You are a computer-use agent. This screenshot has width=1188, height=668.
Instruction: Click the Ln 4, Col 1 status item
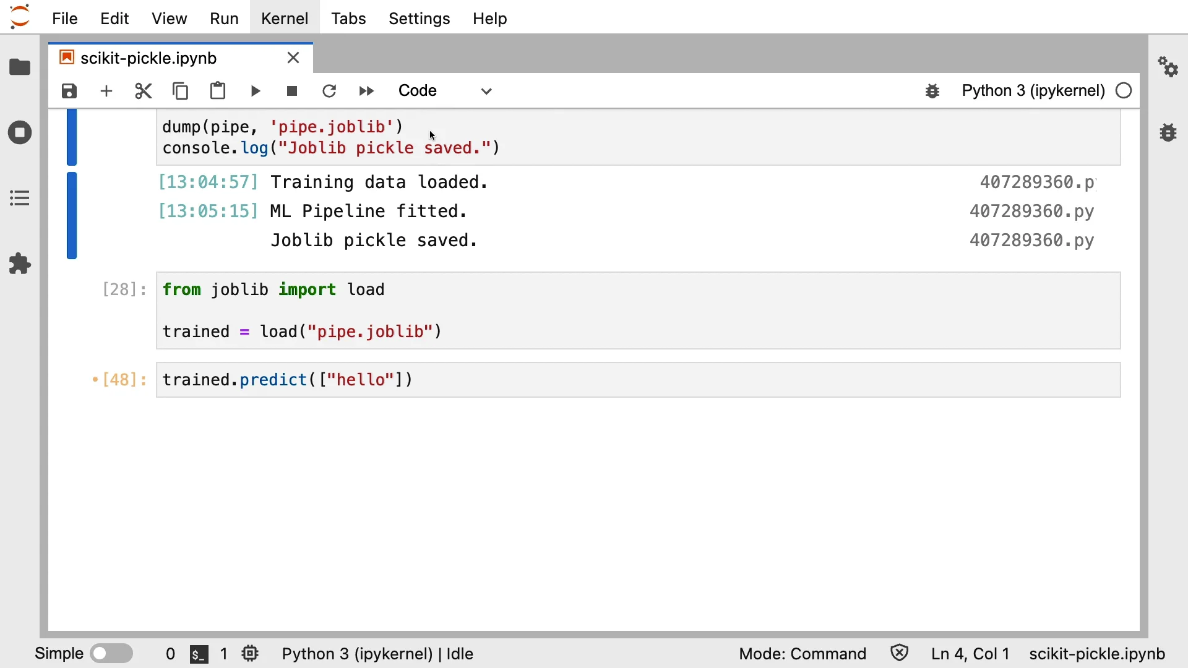pyautogui.click(x=970, y=654)
